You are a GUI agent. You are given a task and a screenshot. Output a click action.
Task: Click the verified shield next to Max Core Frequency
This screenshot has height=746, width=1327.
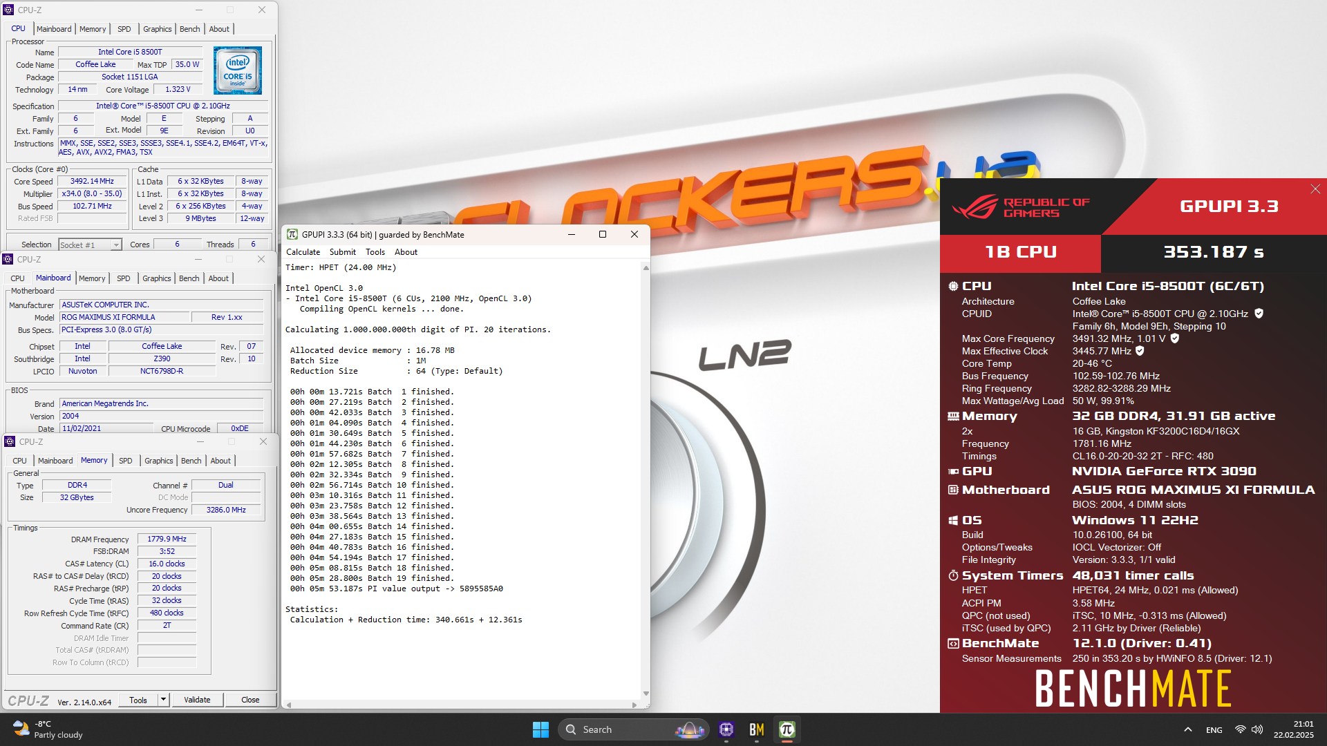coord(1175,338)
